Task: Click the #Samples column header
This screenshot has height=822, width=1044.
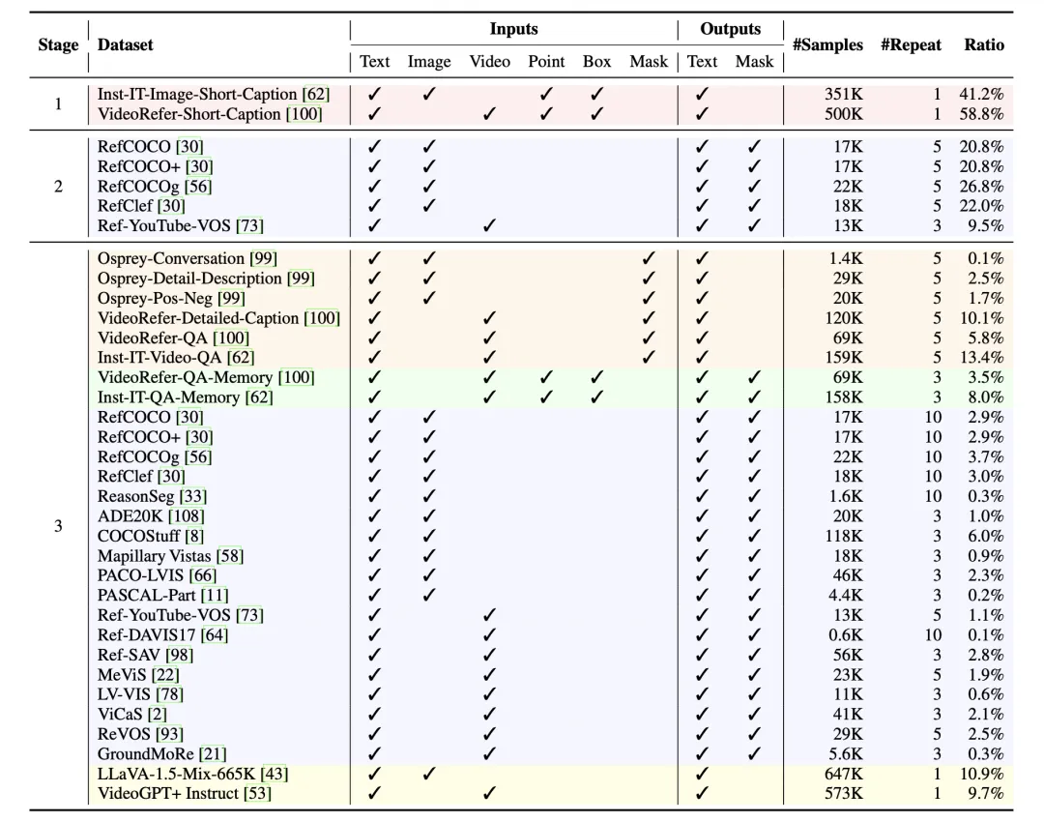Action: pyautogui.click(x=827, y=44)
